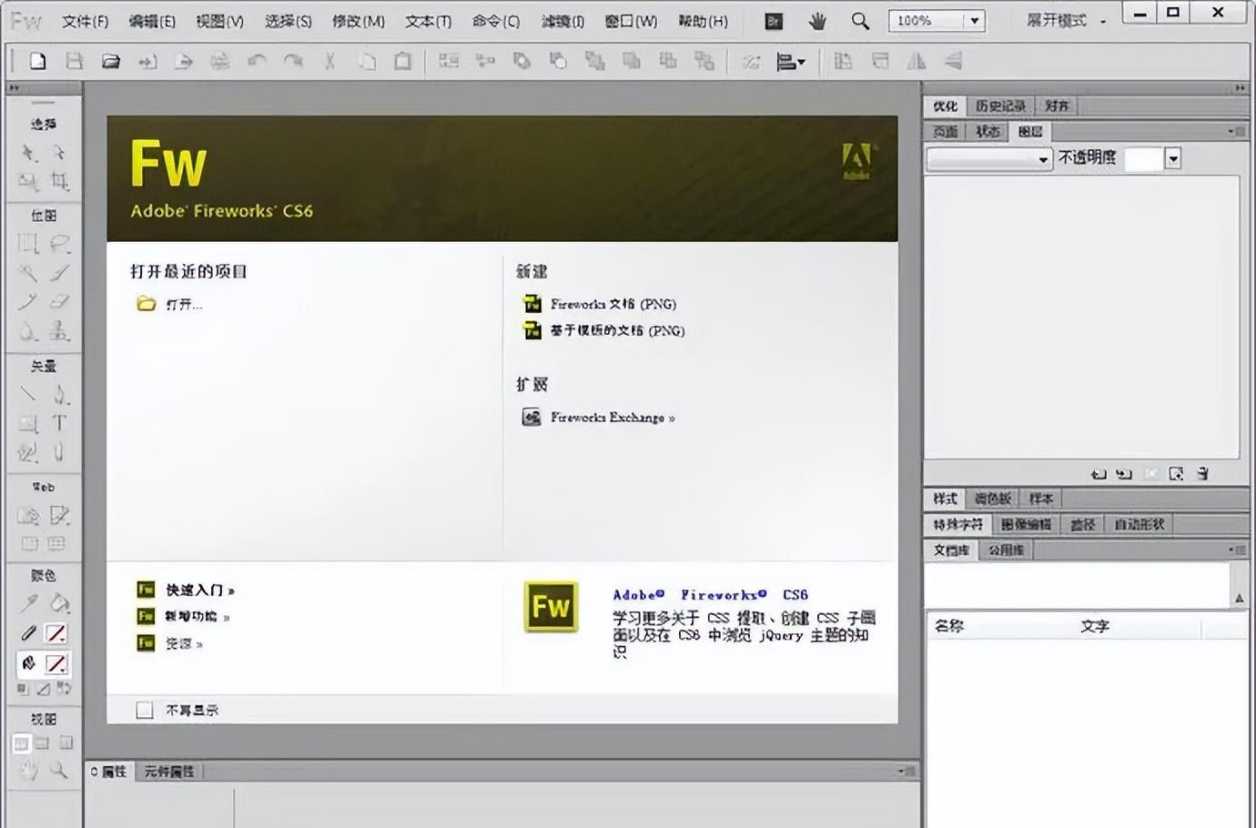1256x828 pixels.
Task: Open the Align dropdown in the main toolbar
Action: [790, 62]
